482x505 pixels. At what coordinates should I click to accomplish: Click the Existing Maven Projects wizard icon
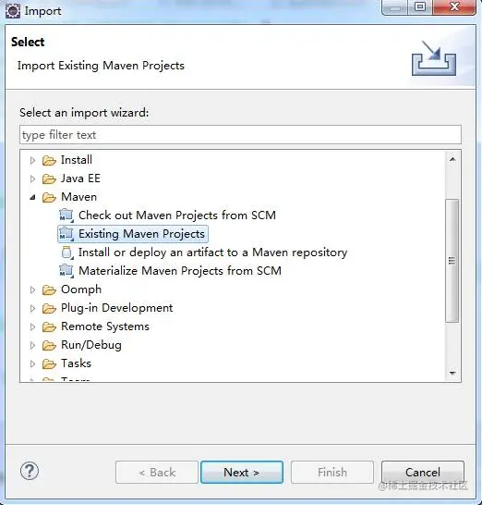[x=66, y=234]
